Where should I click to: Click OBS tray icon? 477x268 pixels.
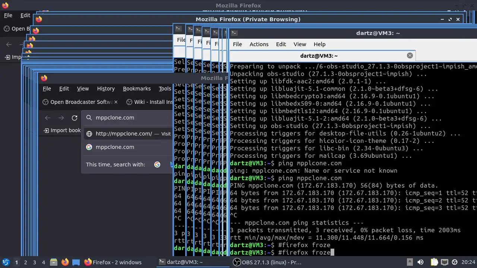coord(455,262)
